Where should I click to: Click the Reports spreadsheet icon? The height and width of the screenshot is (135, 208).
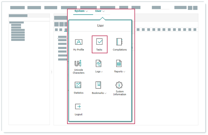[119, 63]
